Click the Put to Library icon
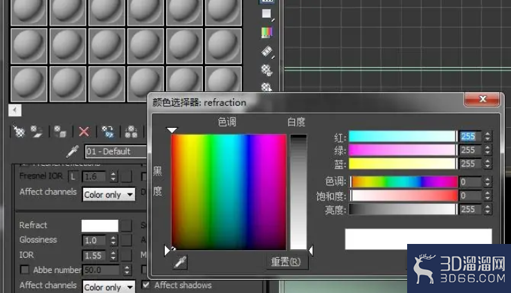This screenshot has width=511, height=293. coord(131,132)
